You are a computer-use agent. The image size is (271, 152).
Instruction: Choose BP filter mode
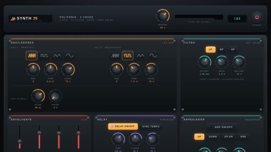221,49
